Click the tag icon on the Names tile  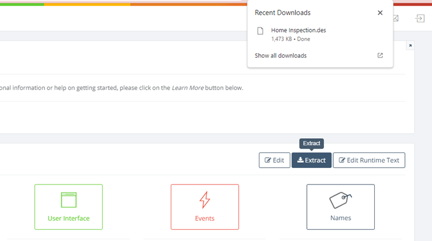341,200
